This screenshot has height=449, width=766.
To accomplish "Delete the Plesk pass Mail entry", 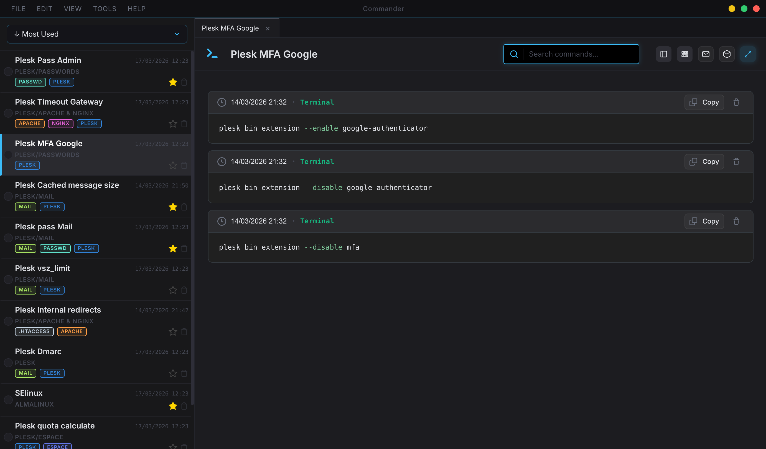I will (x=184, y=249).
